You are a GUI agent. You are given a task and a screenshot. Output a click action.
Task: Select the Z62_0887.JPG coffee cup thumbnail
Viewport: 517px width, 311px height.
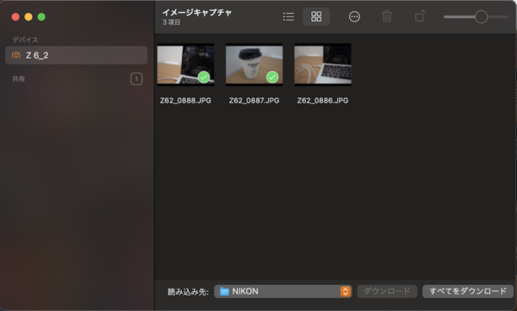click(x=254, y=65)
